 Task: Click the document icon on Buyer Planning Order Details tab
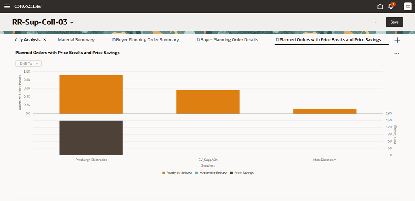point(199,40)
